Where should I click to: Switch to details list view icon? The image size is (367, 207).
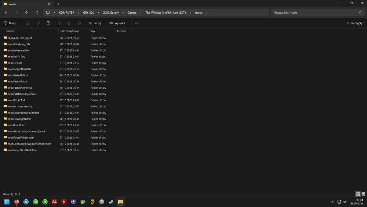coord(358,194)
